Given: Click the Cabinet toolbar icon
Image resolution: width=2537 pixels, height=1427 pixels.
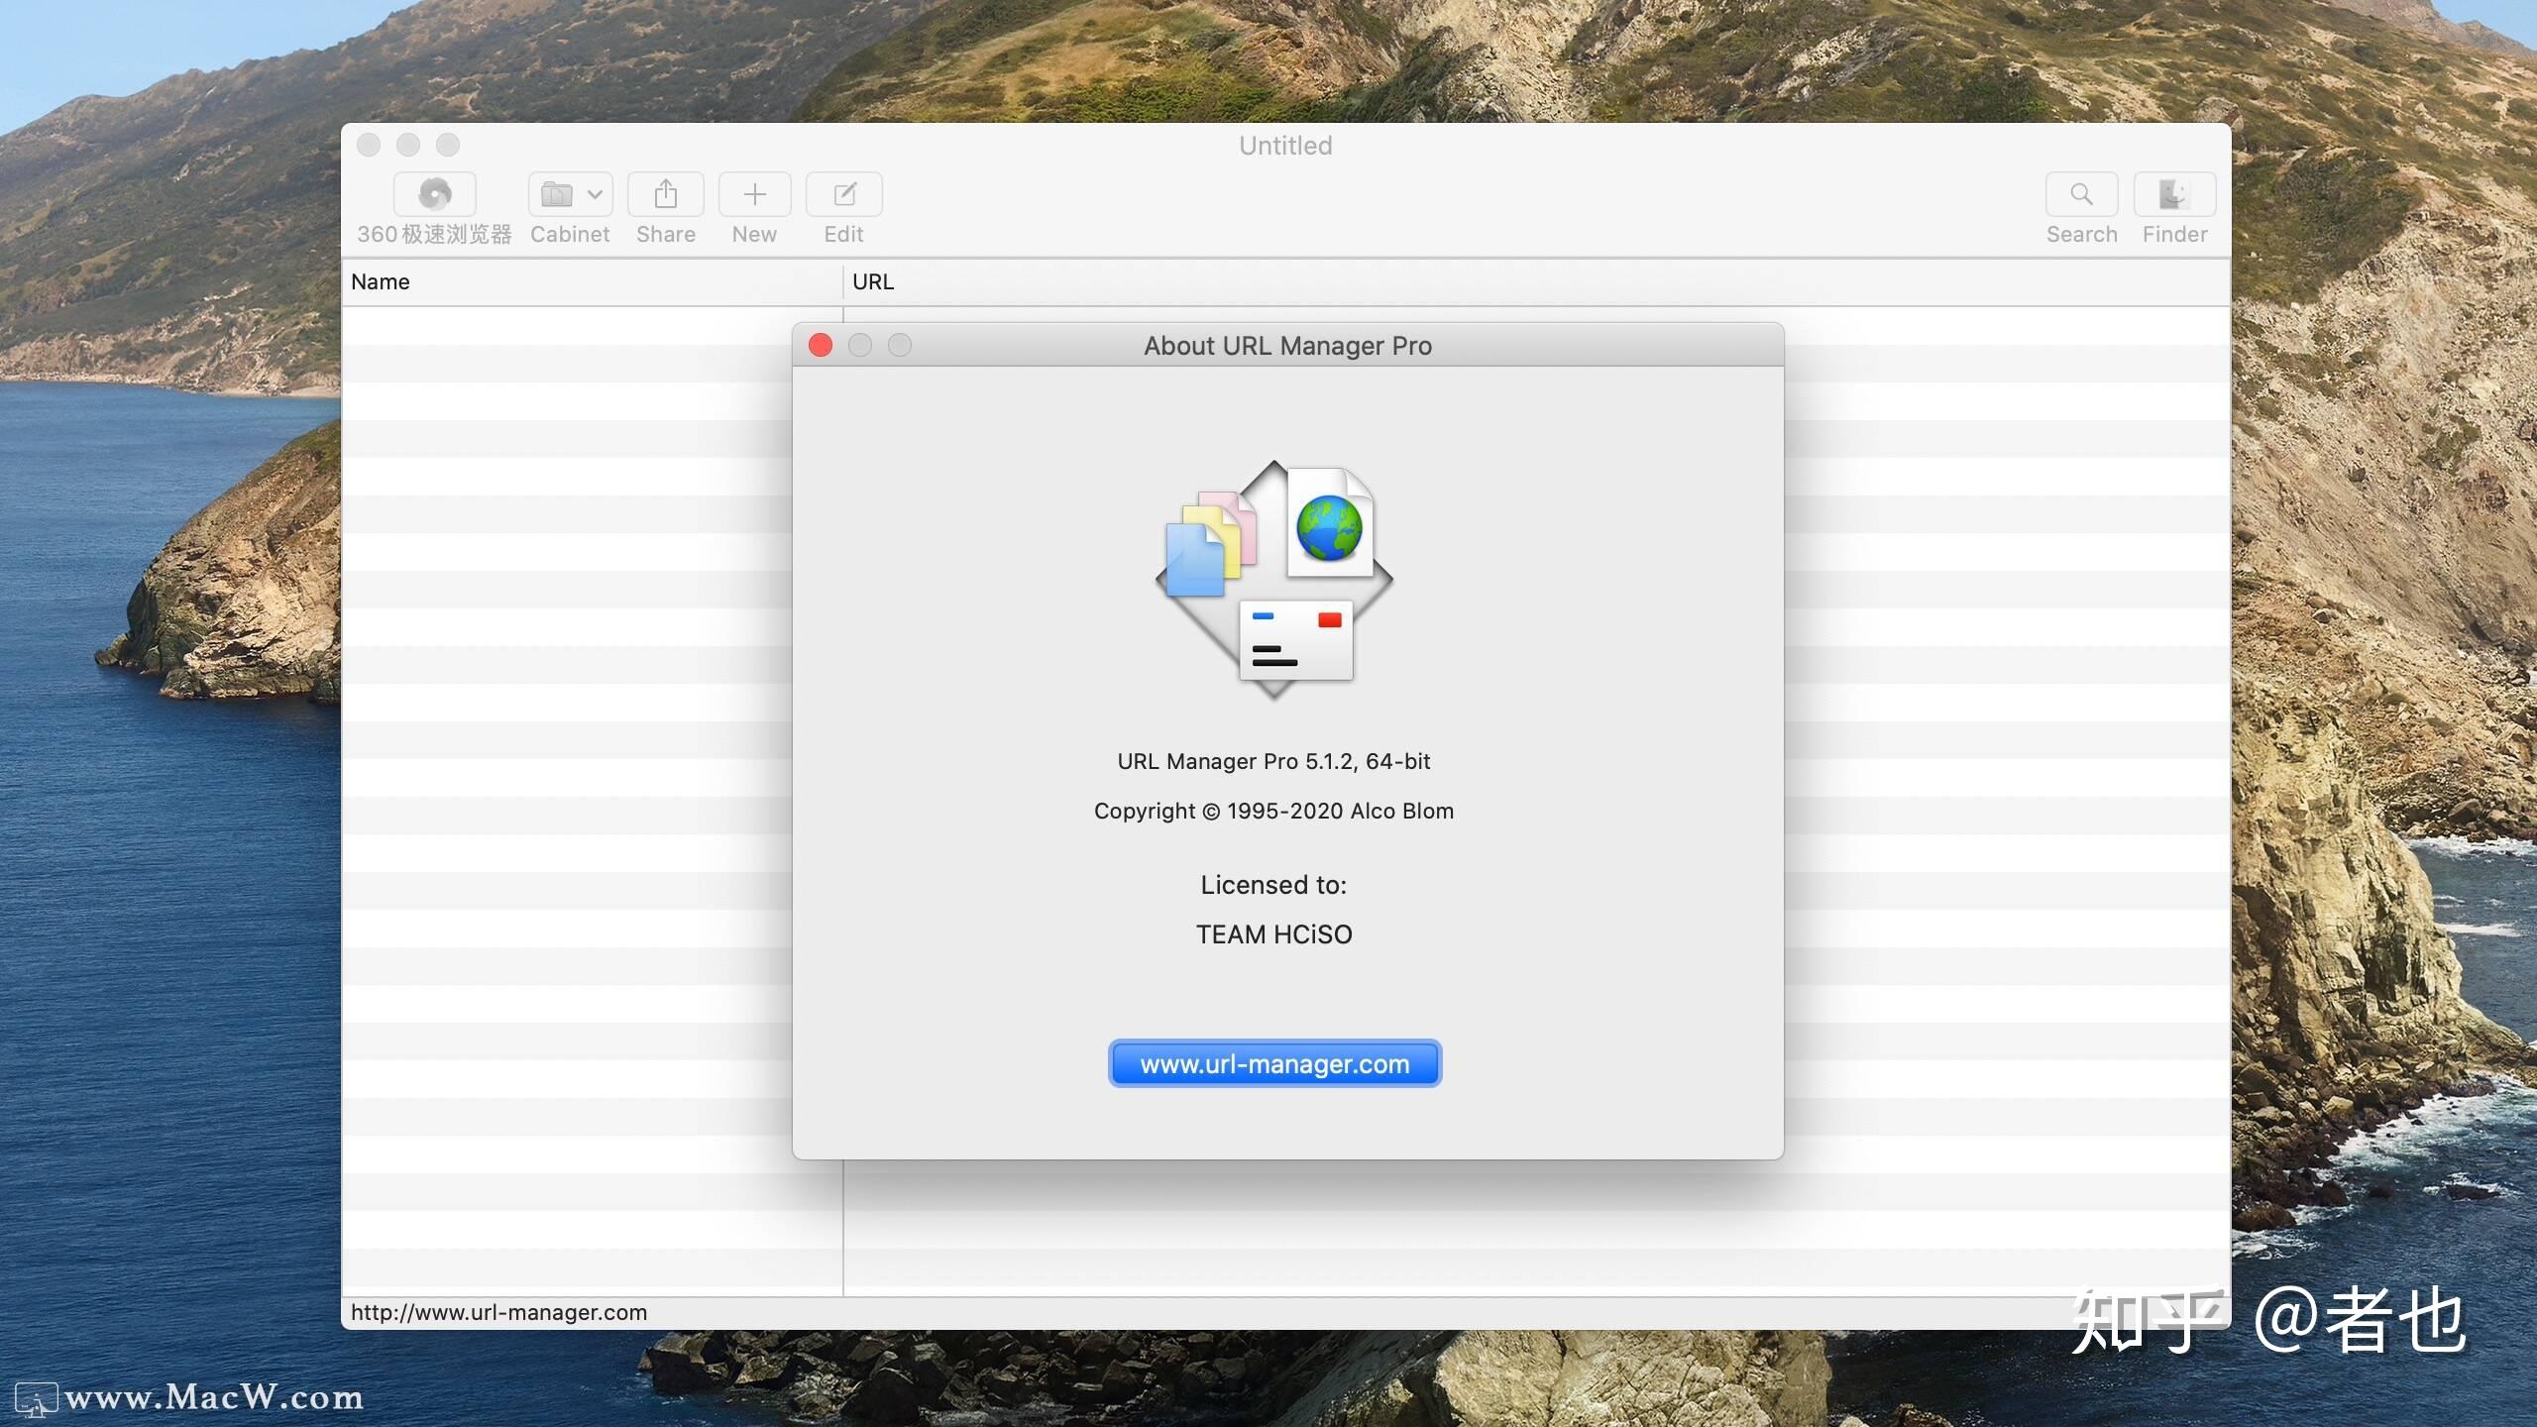Looking at the screenshot, I should [x=568, y=193].
